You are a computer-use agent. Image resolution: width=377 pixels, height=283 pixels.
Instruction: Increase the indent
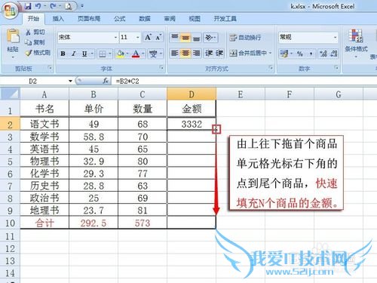tap(219, 53)
